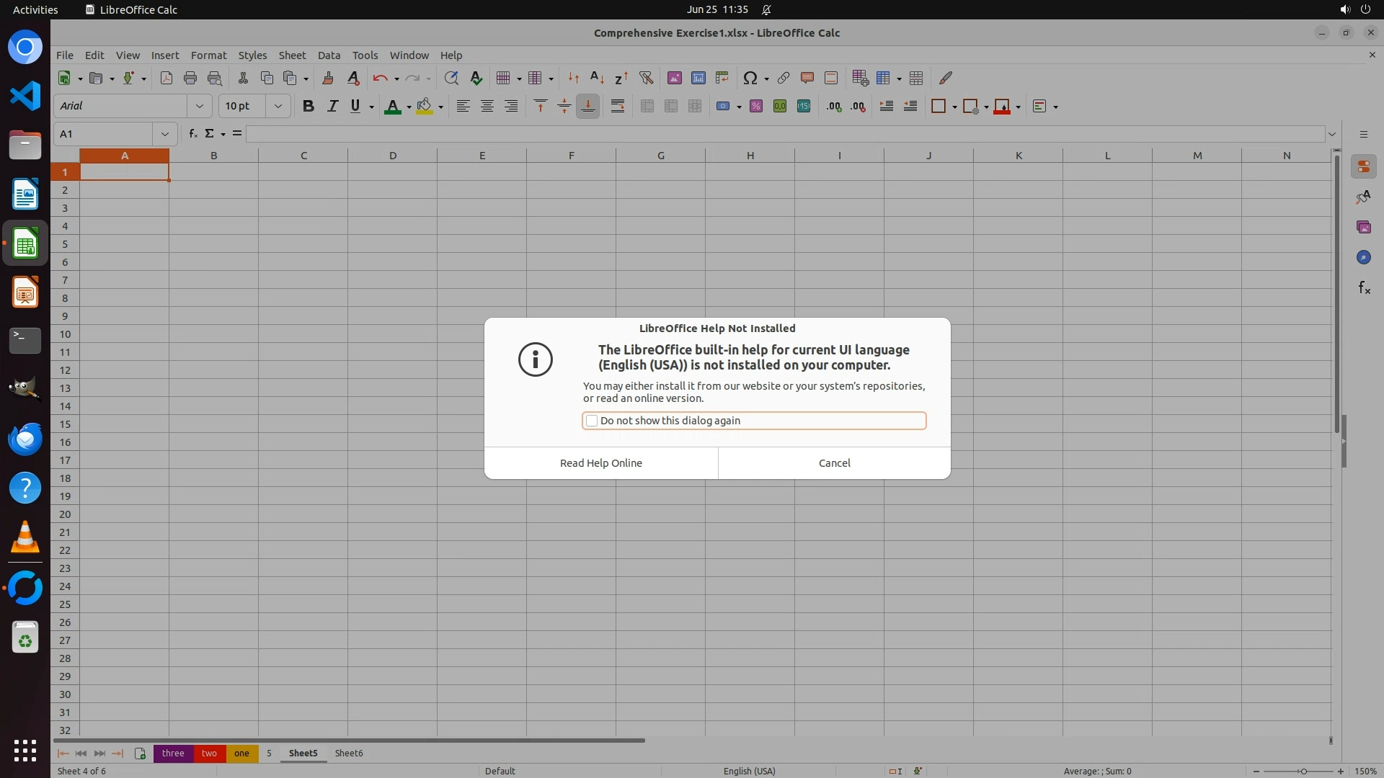Click the Bold formatting icon

[309, 106]
